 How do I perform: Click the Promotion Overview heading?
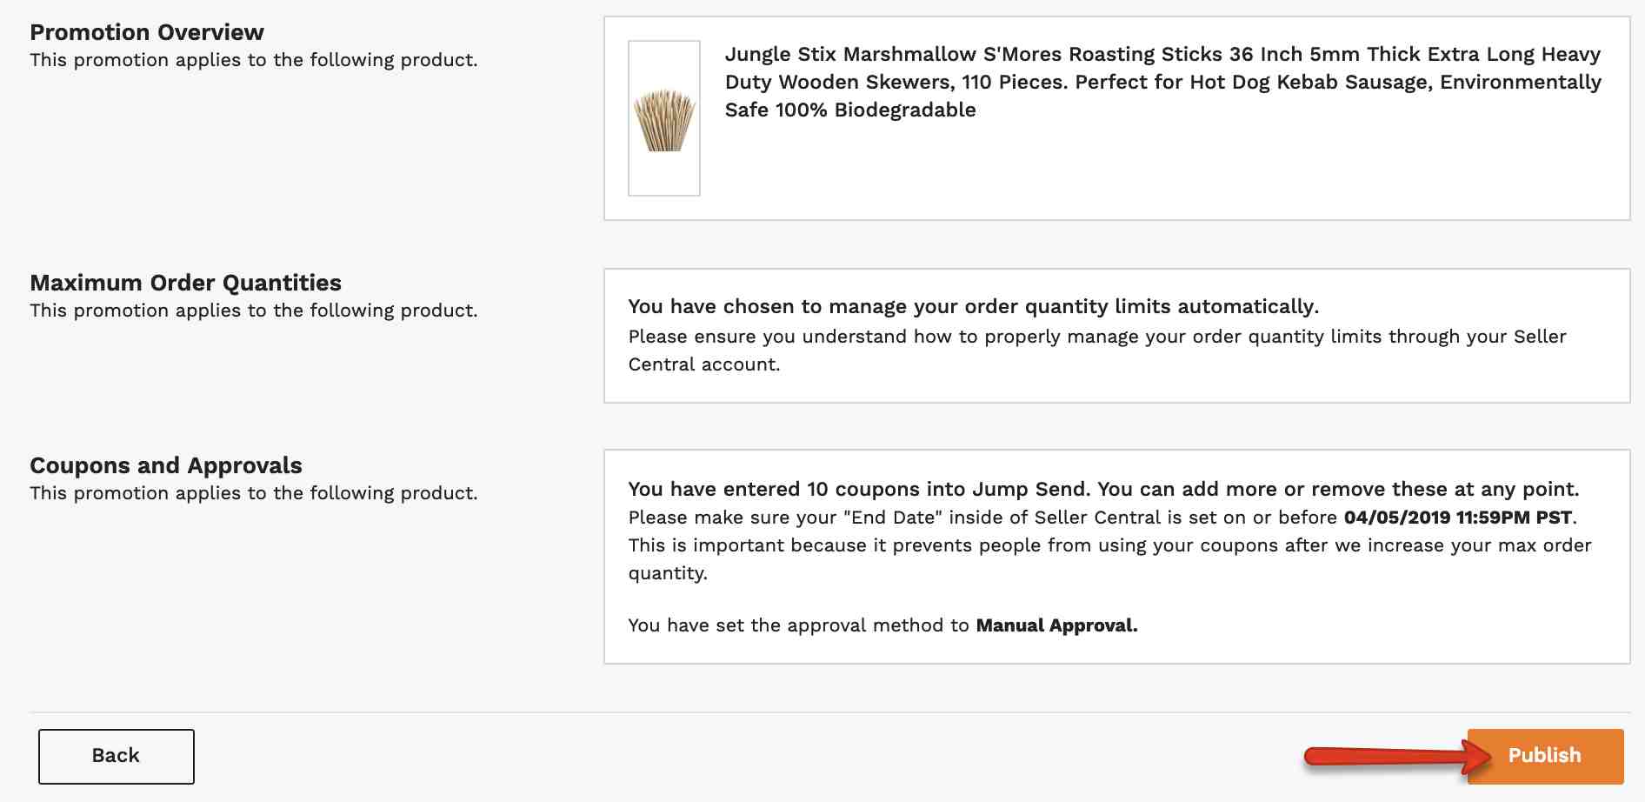pos(147,32)
